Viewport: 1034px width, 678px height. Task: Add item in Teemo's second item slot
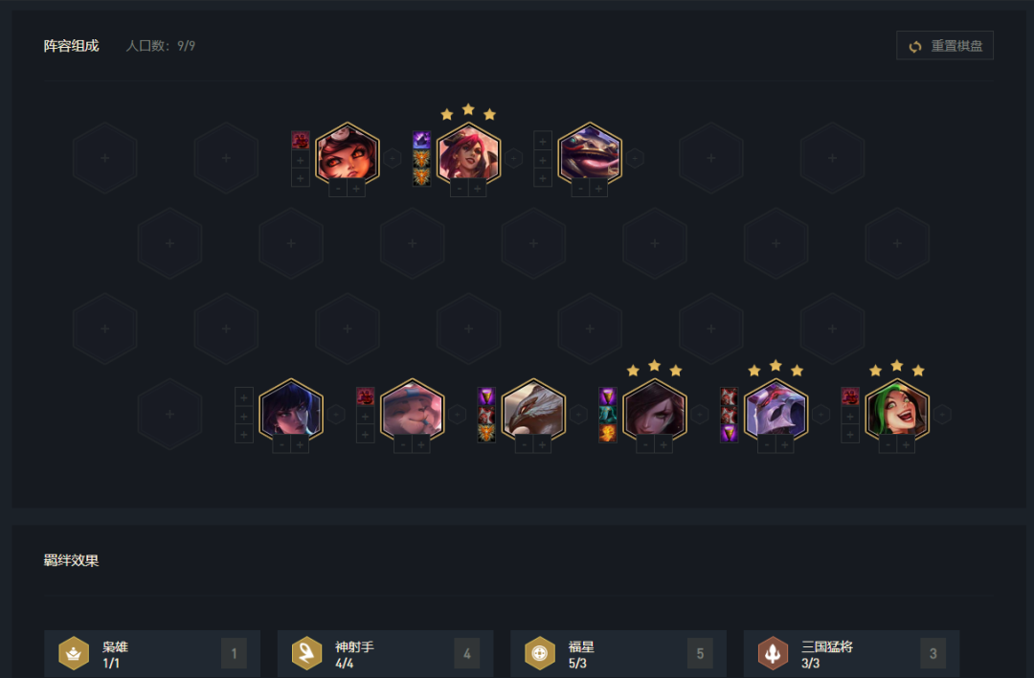[x=366, y=417]
